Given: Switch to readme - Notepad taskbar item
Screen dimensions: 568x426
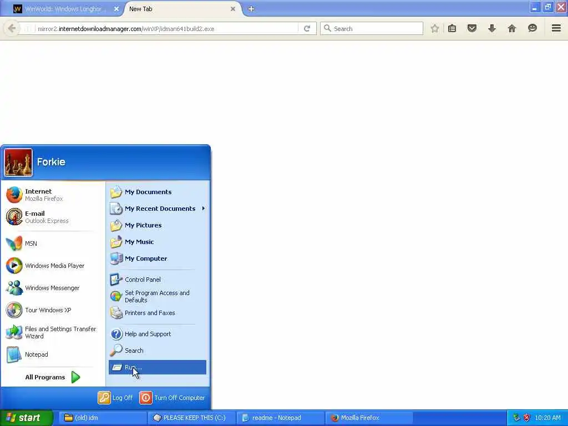Looking at the screenshot, I should point(281,418).
